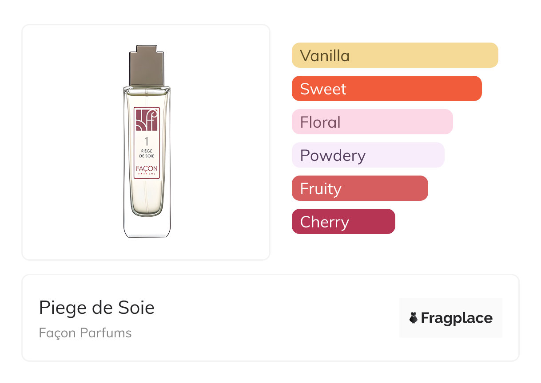541x383 pixels.
Task: Select the Fruity accord bar
Action: point(360,188)
